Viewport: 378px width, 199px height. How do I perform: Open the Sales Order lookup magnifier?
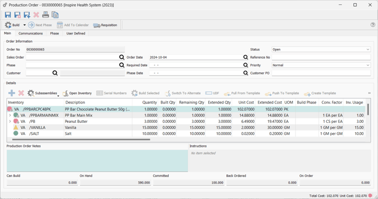(x=122, y=57)
